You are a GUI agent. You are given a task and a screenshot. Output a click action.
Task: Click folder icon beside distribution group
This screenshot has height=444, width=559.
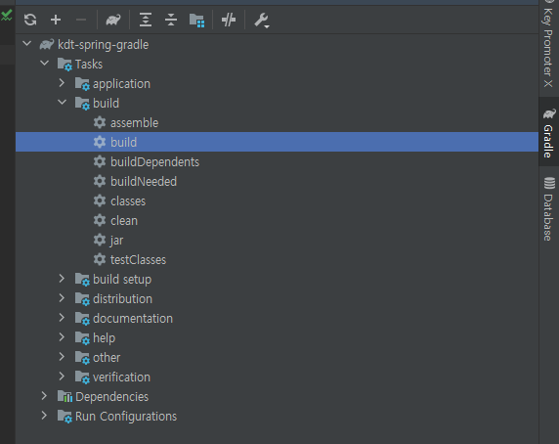click(82, 299)
